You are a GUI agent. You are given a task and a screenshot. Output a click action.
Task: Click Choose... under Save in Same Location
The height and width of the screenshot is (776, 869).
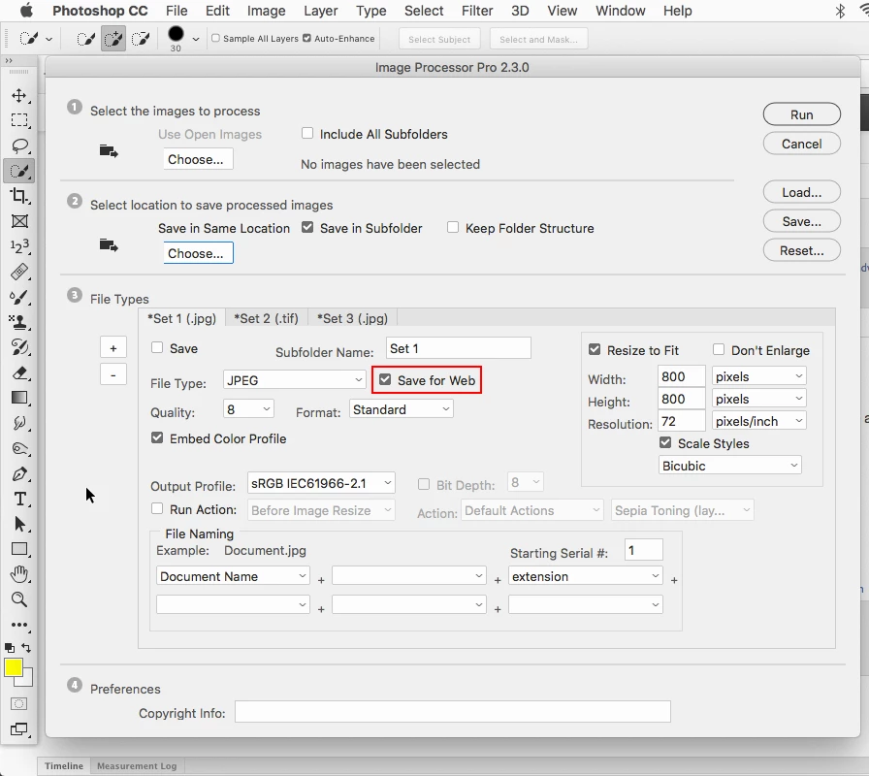tap(199, 253)
